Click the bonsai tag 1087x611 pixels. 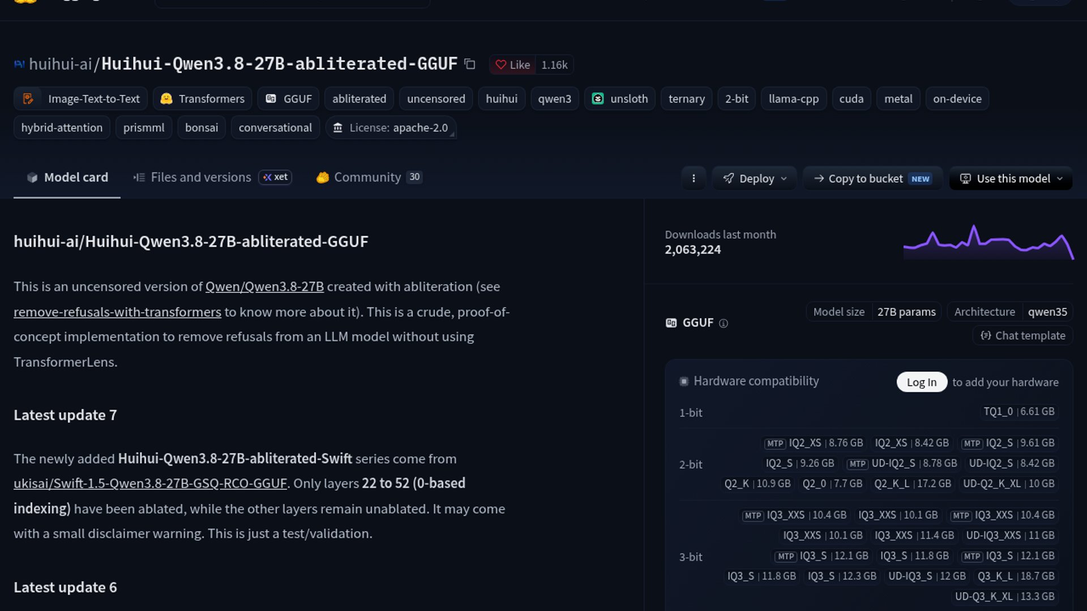[x=202, y=128]
